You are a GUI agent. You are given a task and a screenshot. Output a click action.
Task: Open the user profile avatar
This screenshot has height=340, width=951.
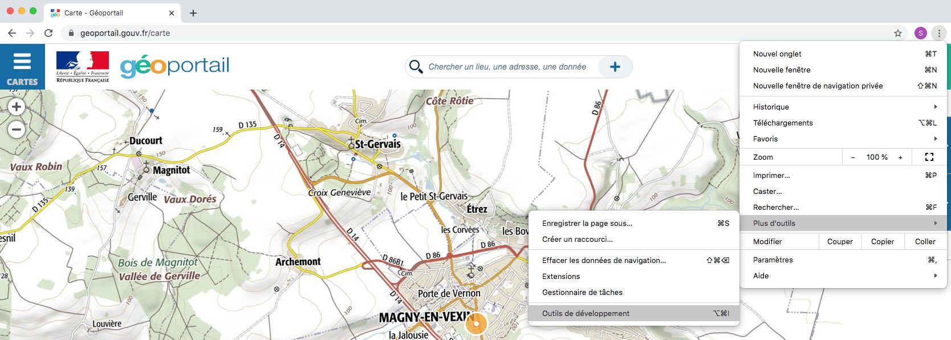pos(921,33)
